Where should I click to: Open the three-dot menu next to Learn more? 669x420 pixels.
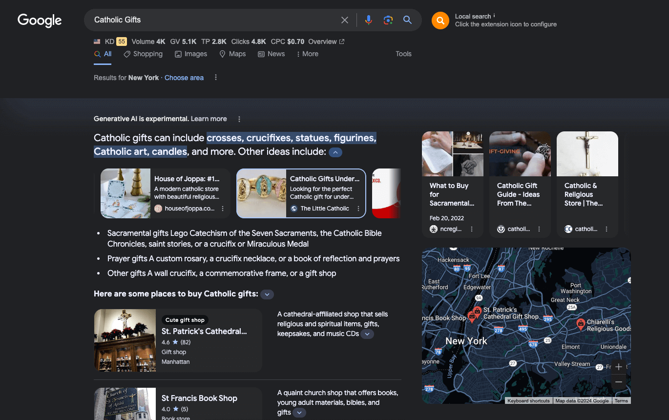pyautogui.click(x=239, y=119)
